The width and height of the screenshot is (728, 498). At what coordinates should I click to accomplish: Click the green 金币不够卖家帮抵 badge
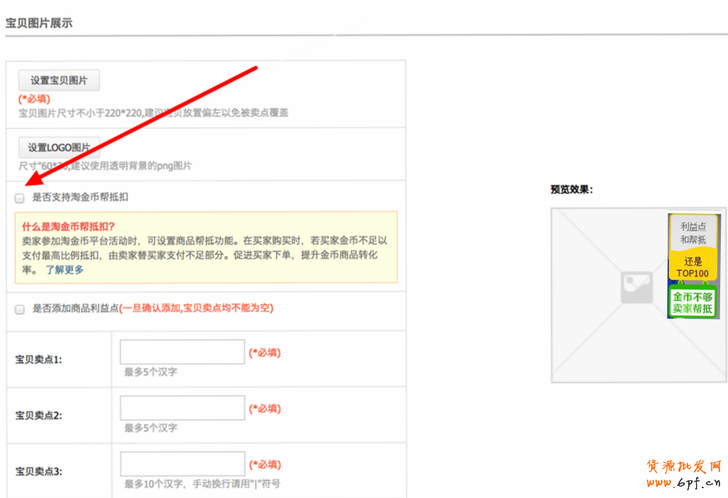coord(692,303)
